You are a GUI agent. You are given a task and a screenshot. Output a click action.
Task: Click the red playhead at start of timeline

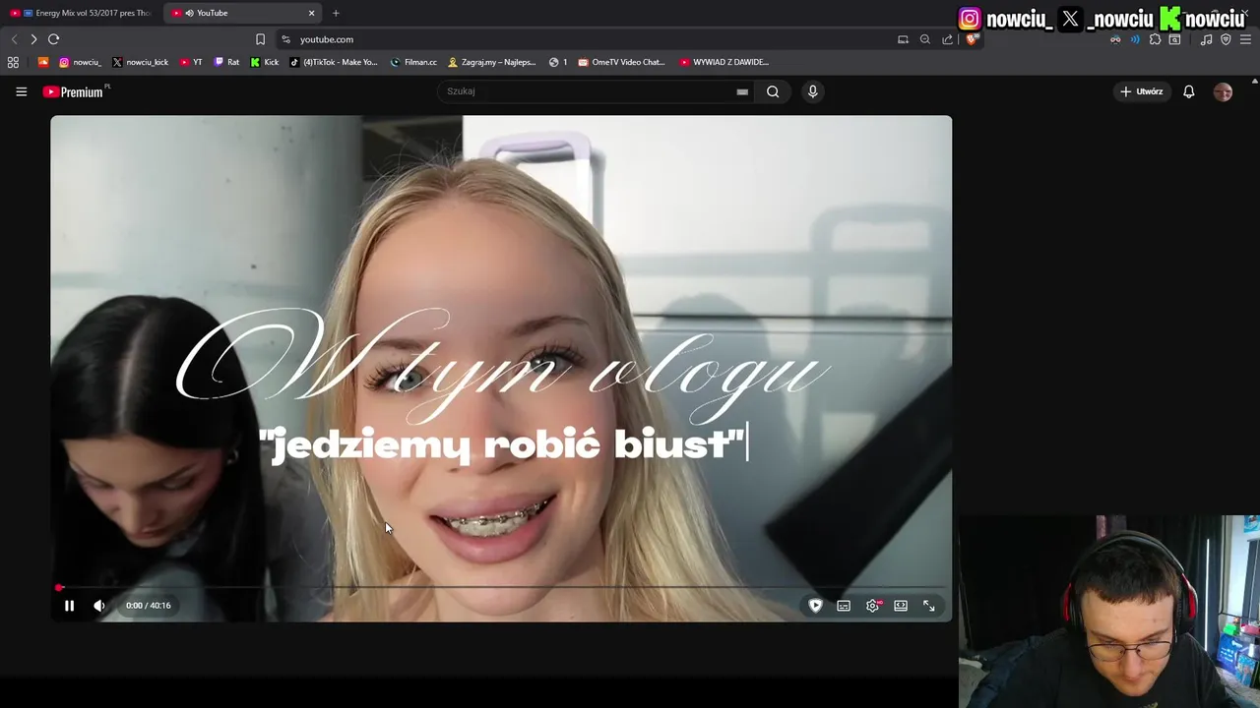coord(59,588)
